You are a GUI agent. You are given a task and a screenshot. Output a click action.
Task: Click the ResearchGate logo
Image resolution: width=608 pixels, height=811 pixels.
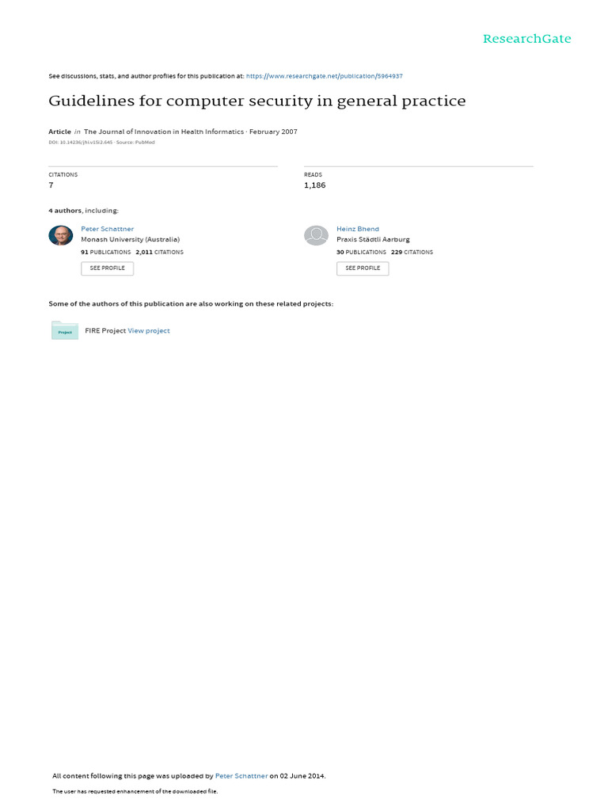tap(526, 39)
